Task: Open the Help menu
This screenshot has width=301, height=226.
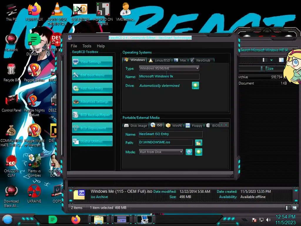Action: tap(101, 46)
